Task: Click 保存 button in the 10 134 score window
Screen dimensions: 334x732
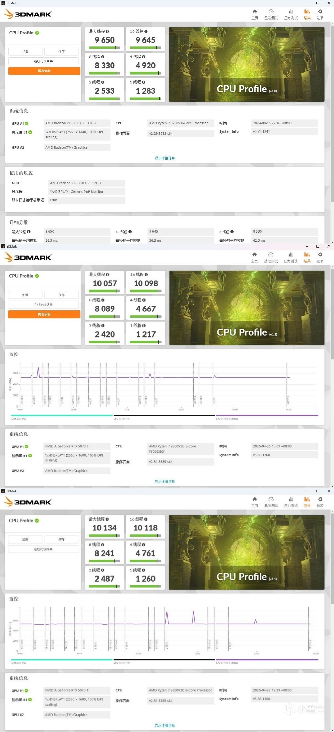Action: [61, 539]
